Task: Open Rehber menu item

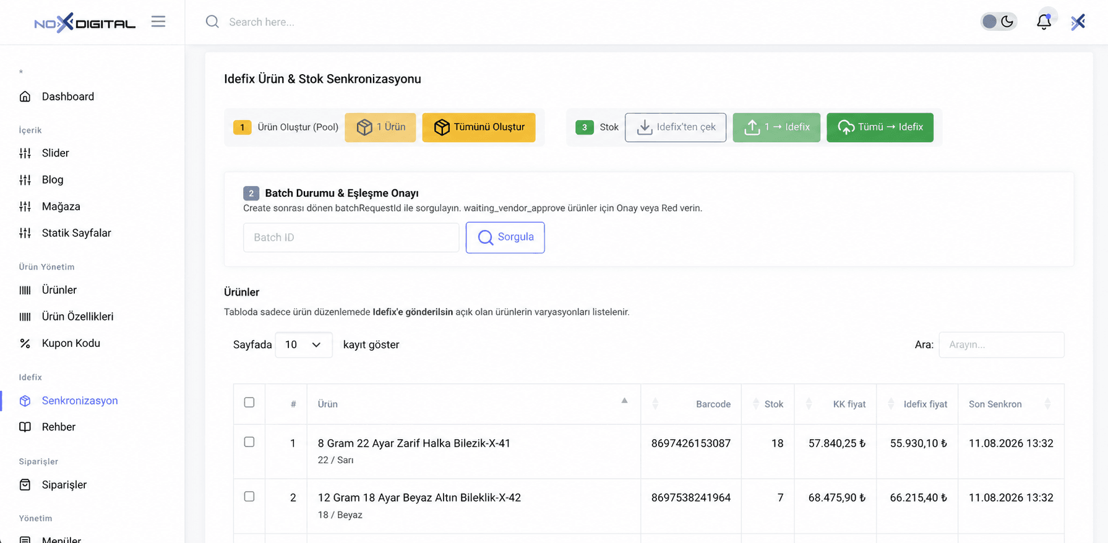Action: tap(59, 427)
